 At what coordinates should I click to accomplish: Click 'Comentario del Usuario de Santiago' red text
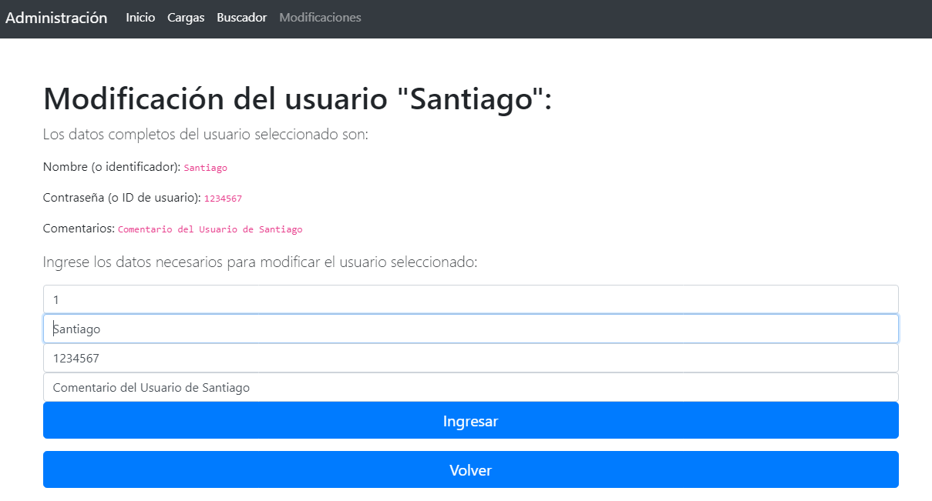[x=210, y=229]
